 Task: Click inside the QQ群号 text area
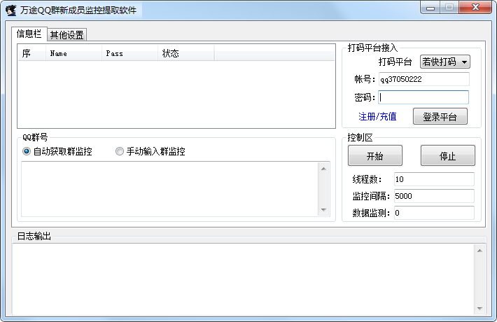[x=168, y=189]
